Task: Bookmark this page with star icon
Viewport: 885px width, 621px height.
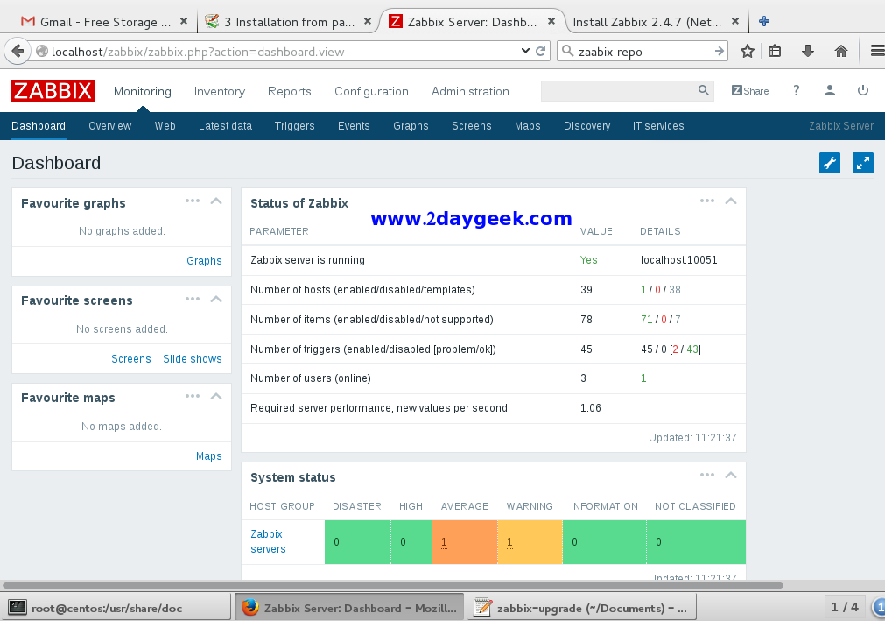Action: tap(748, 52)
